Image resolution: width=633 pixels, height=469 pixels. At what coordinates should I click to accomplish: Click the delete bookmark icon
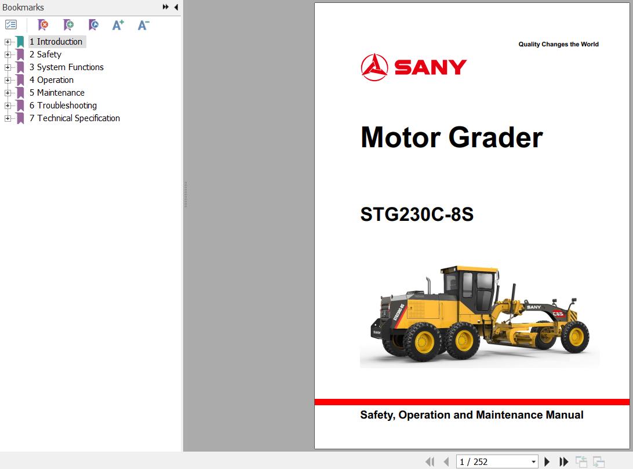pyautogui.click(x=43, y=25)
